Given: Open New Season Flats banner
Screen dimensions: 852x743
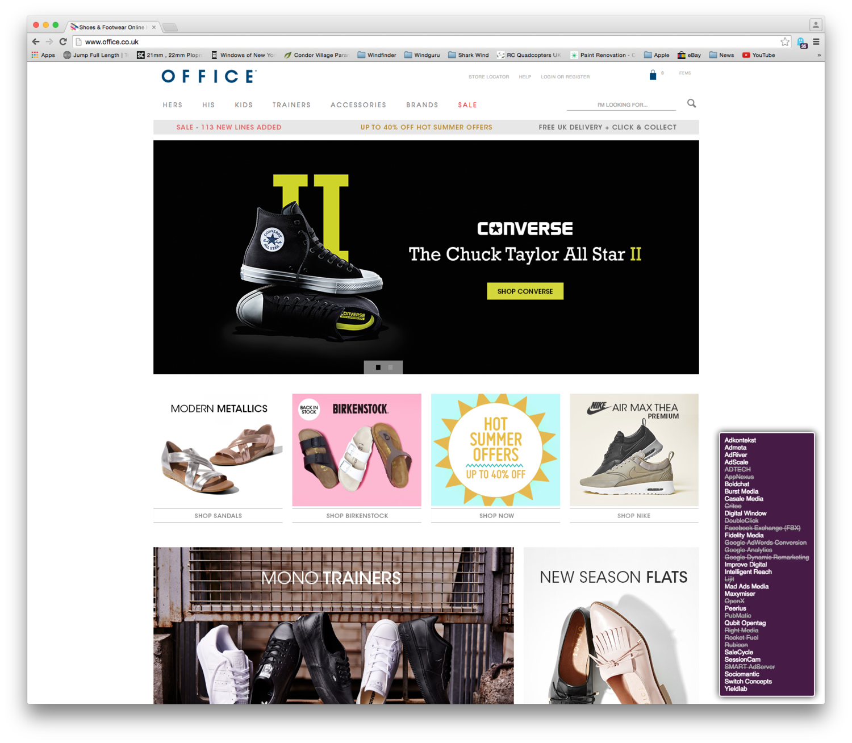Looking at the screenshot, I should 611,625.
